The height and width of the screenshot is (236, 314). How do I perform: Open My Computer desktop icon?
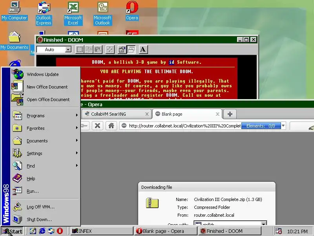pos(14,11)
